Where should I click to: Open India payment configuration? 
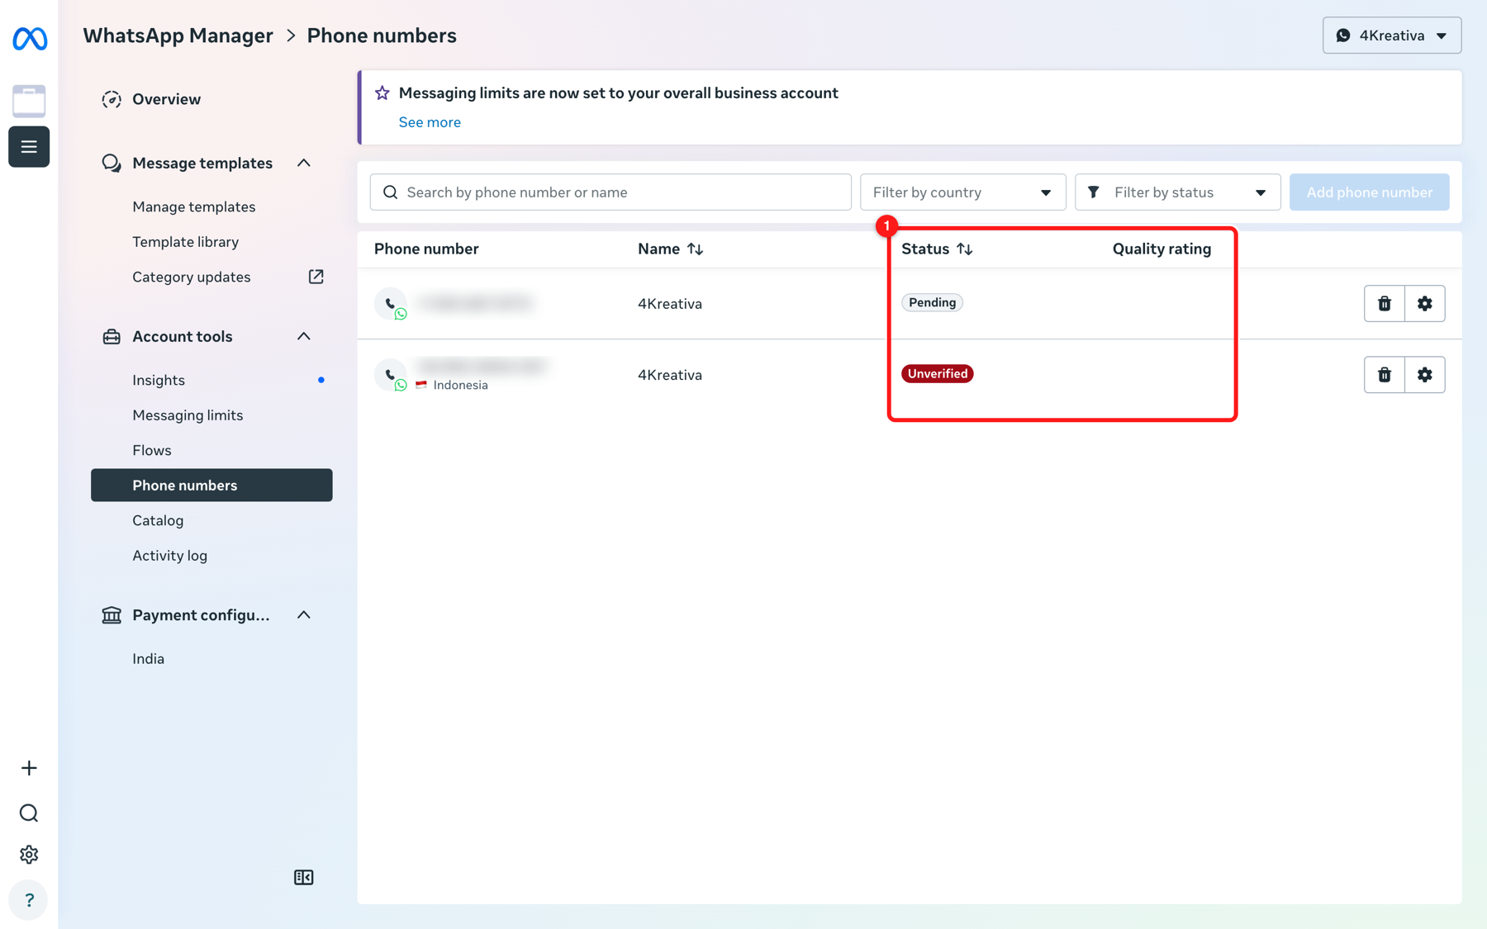coord(149,659)
